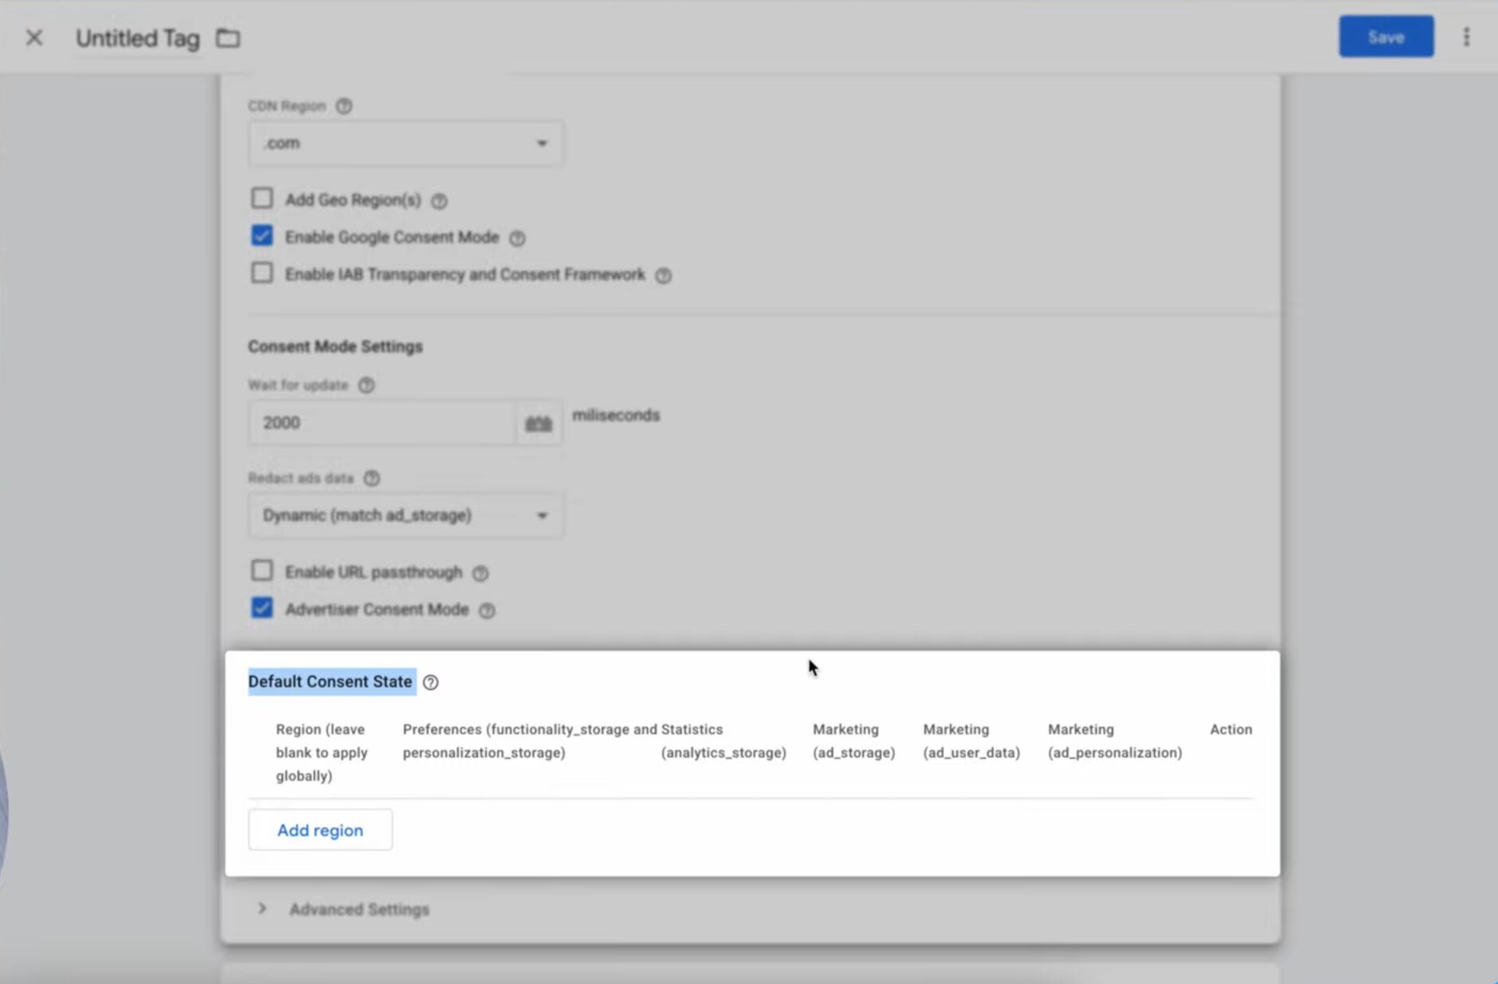Screen dimensions: 1498x984
Task: Show help for Advertiser Consent Mode
Action: [x=487, y=611]
